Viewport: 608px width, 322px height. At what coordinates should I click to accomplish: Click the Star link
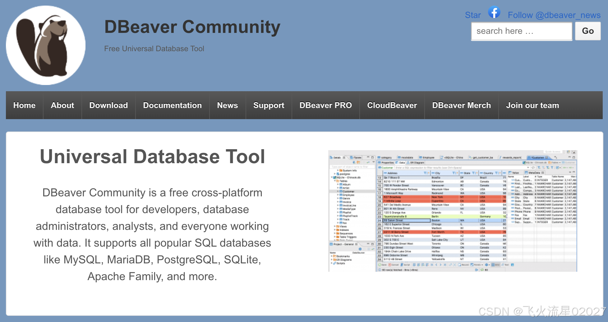473,15
